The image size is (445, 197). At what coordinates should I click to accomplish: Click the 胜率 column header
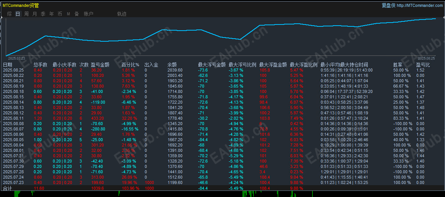point(398,65)
